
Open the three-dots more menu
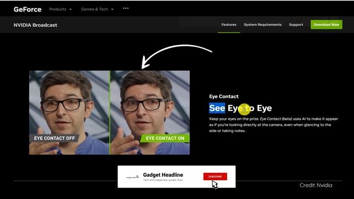[x=126, y=8]
